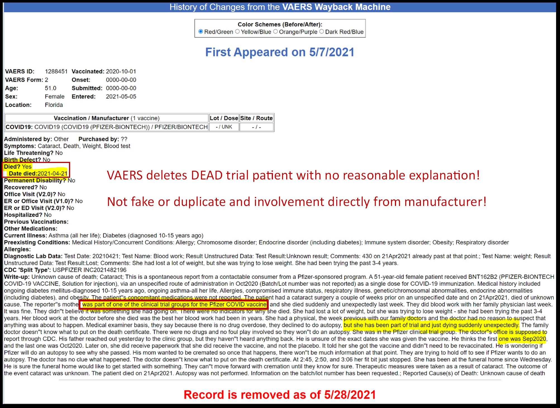
Task: Click the 'Died? Yes' highlighted field
Action: pyautogui.click(x=18, y=167)
